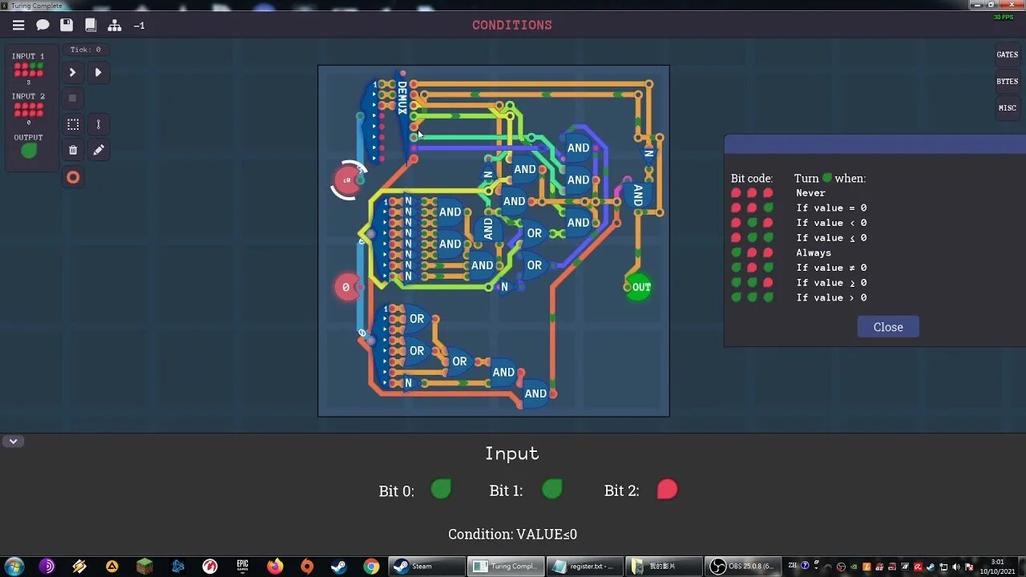
Task: Click the Tick: 0 counter
Action: [x=86, y=50]
